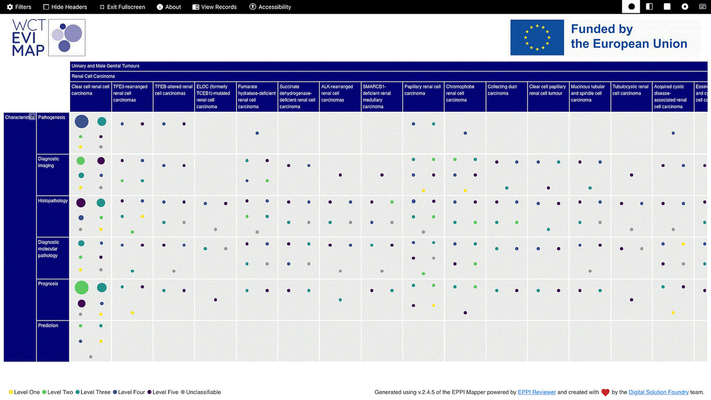The height and width of the screenshot is (400, 711).
Task: Exit Fullscreen mode
Action: pos(122,7)
